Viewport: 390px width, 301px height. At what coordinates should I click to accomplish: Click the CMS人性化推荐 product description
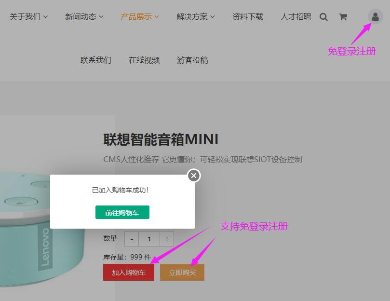(202, 159)
